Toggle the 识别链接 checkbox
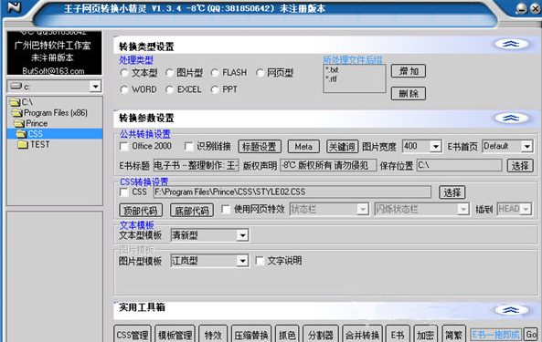 coord(188,147)
